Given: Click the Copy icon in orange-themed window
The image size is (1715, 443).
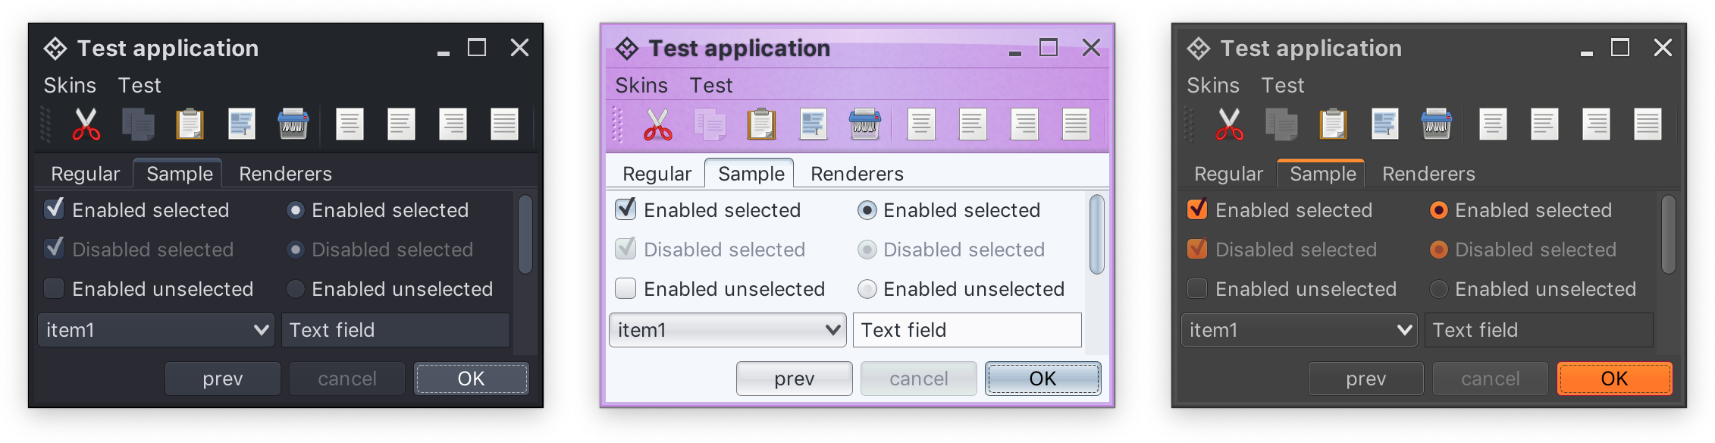Looking at the screenshot, I should [x=1281, y=124].
